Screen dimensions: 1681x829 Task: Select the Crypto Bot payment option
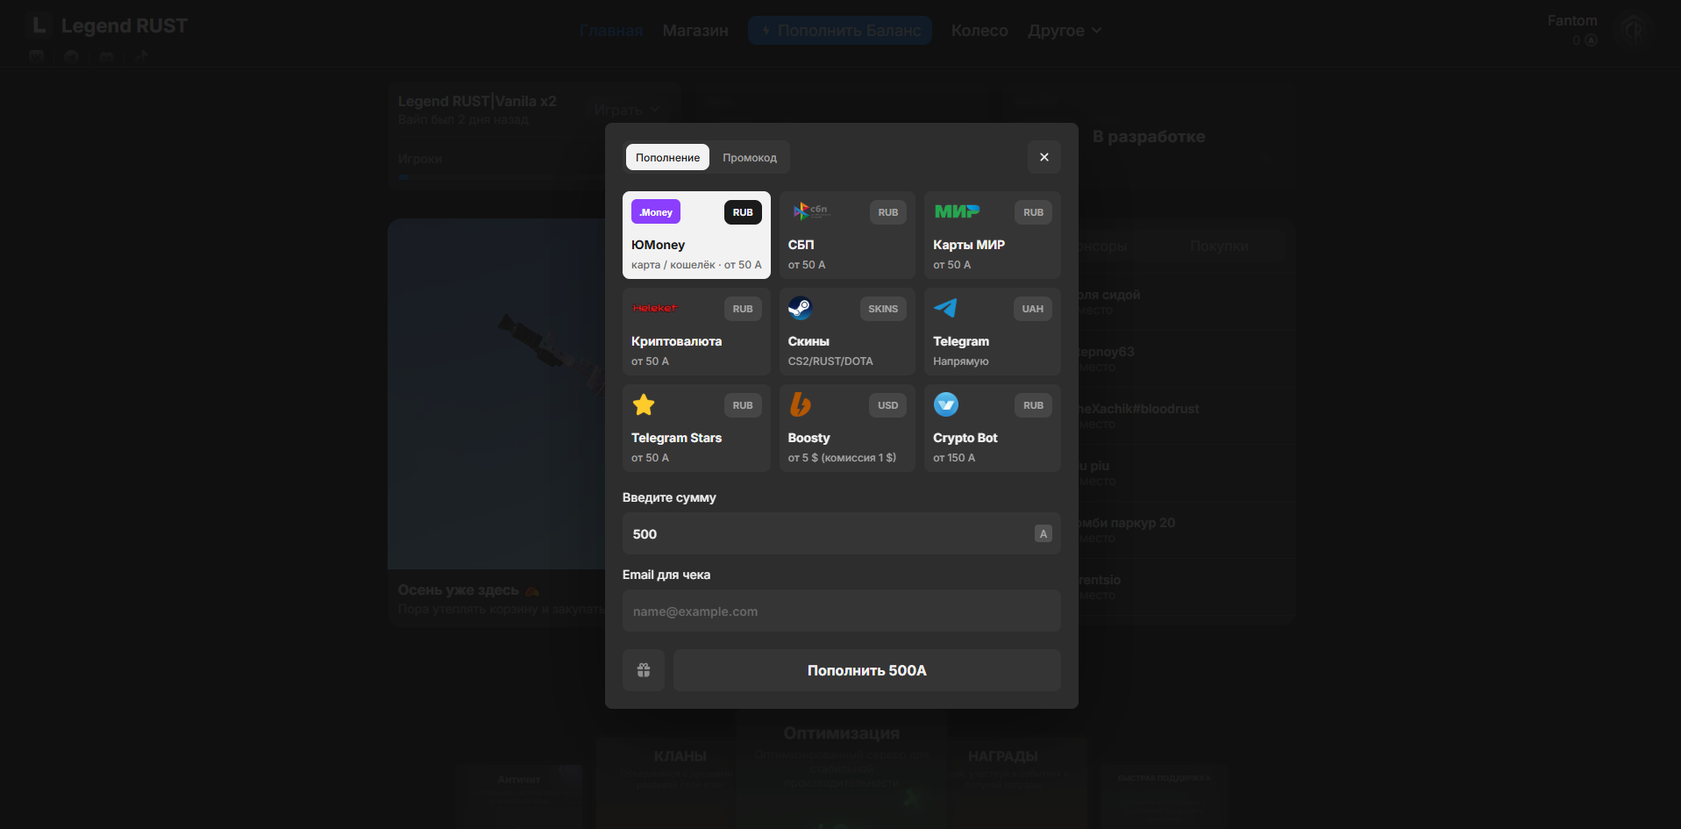click(993, 428)
